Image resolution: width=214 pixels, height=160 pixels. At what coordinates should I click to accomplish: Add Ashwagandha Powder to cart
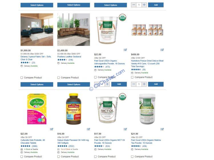point(119,84)
